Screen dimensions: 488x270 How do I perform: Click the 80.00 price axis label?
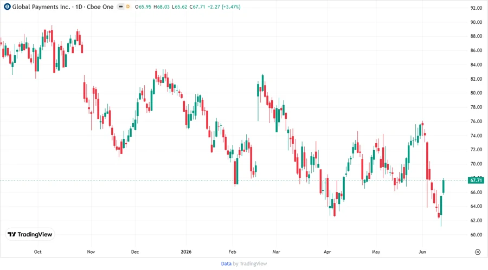pos(476,93)
